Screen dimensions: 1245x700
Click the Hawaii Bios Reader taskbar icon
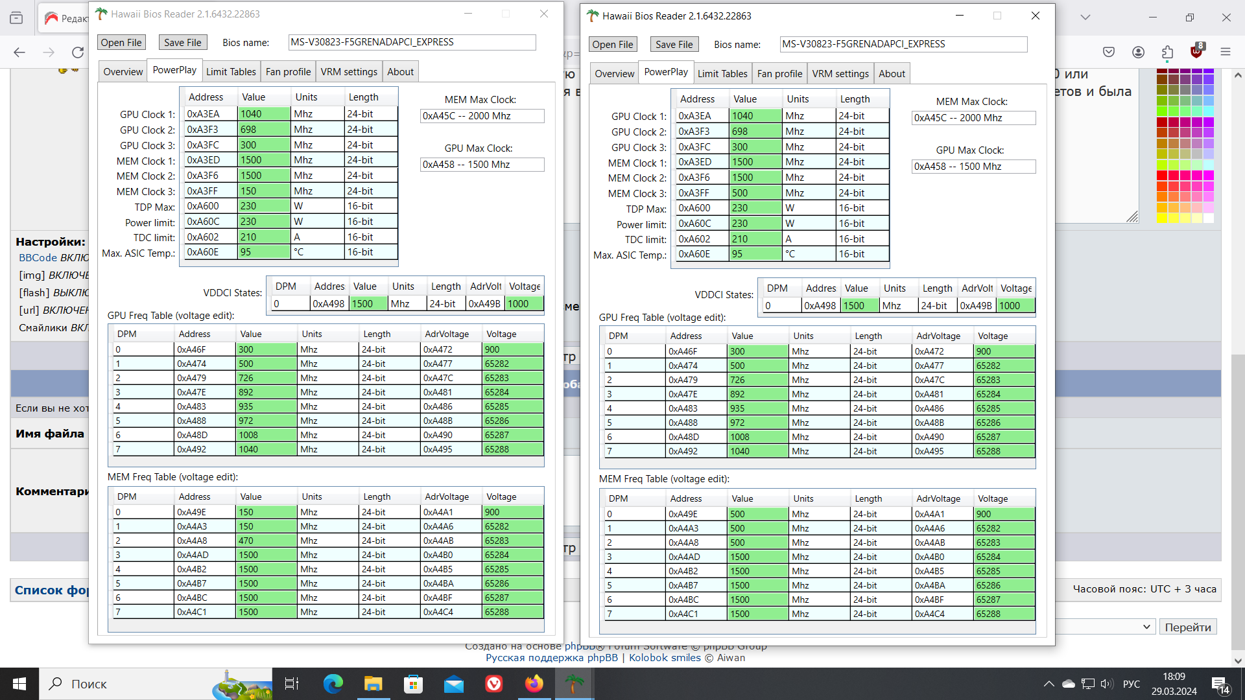point(574,684)
